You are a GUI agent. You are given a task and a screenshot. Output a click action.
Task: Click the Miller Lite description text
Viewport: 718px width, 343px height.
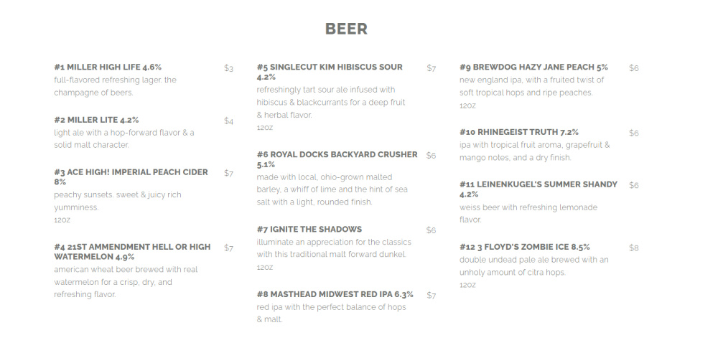click(123, 138)
